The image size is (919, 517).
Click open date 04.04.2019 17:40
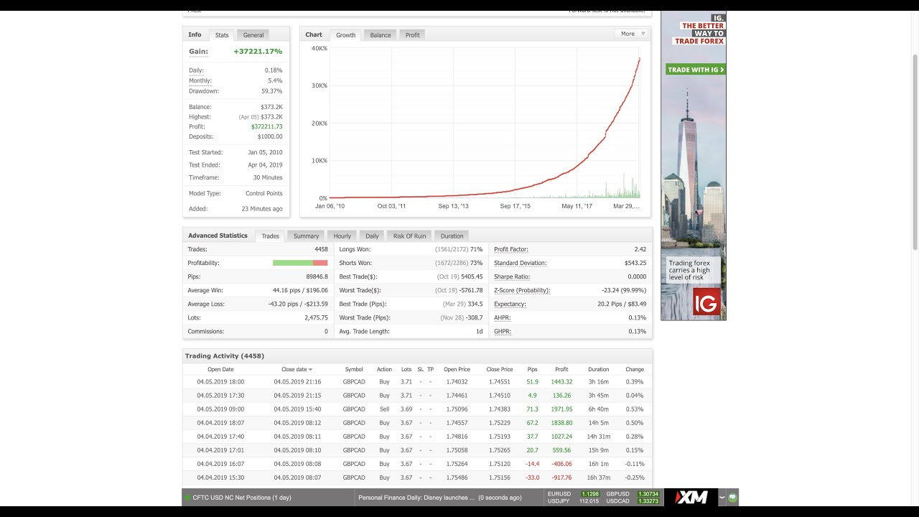220,437
